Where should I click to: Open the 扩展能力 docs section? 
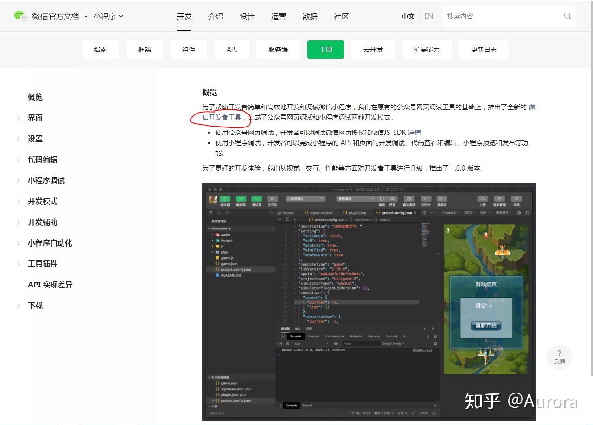[x=427, y=50]
